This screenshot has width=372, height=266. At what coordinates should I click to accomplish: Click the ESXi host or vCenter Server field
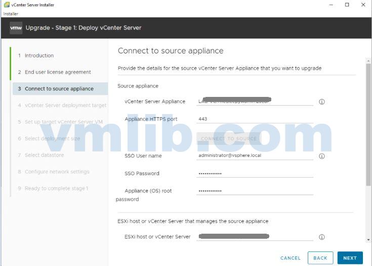click(x=255, y=236)
